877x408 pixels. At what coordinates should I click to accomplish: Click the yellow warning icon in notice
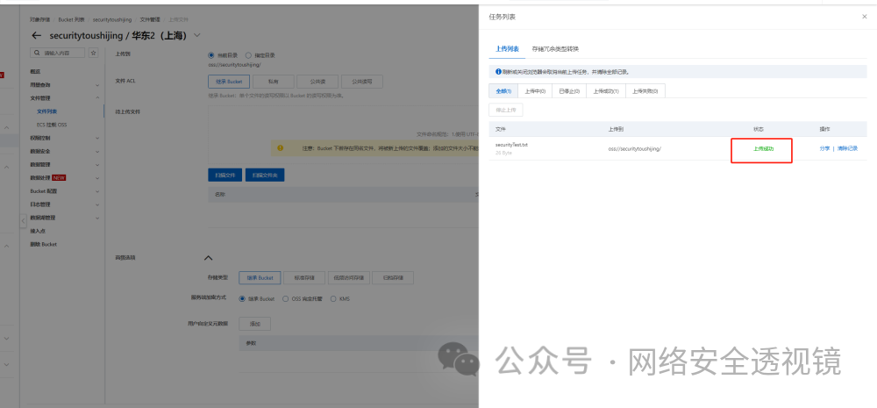click(x=281, y=148)
